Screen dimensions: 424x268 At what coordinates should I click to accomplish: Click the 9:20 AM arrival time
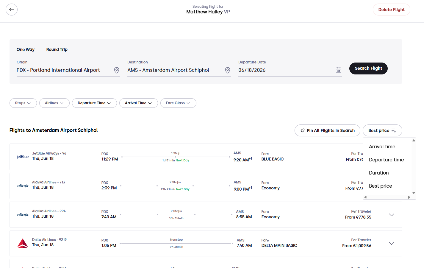point(242,160)
